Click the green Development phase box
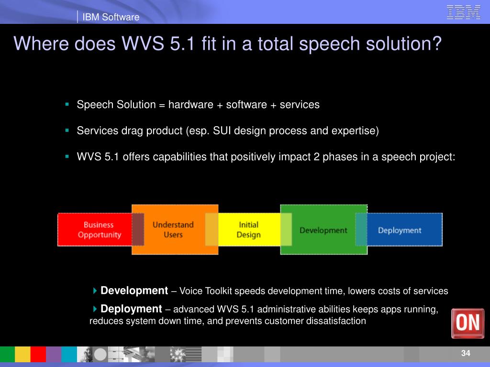Viewport: 490px width, 367px height. pyautogui.click(x=324, y=230)
